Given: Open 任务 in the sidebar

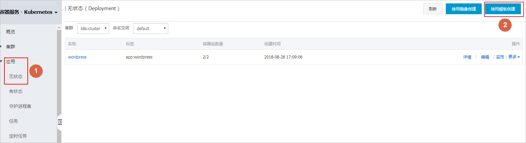Looking at the screenshot, I should [14, 121].
